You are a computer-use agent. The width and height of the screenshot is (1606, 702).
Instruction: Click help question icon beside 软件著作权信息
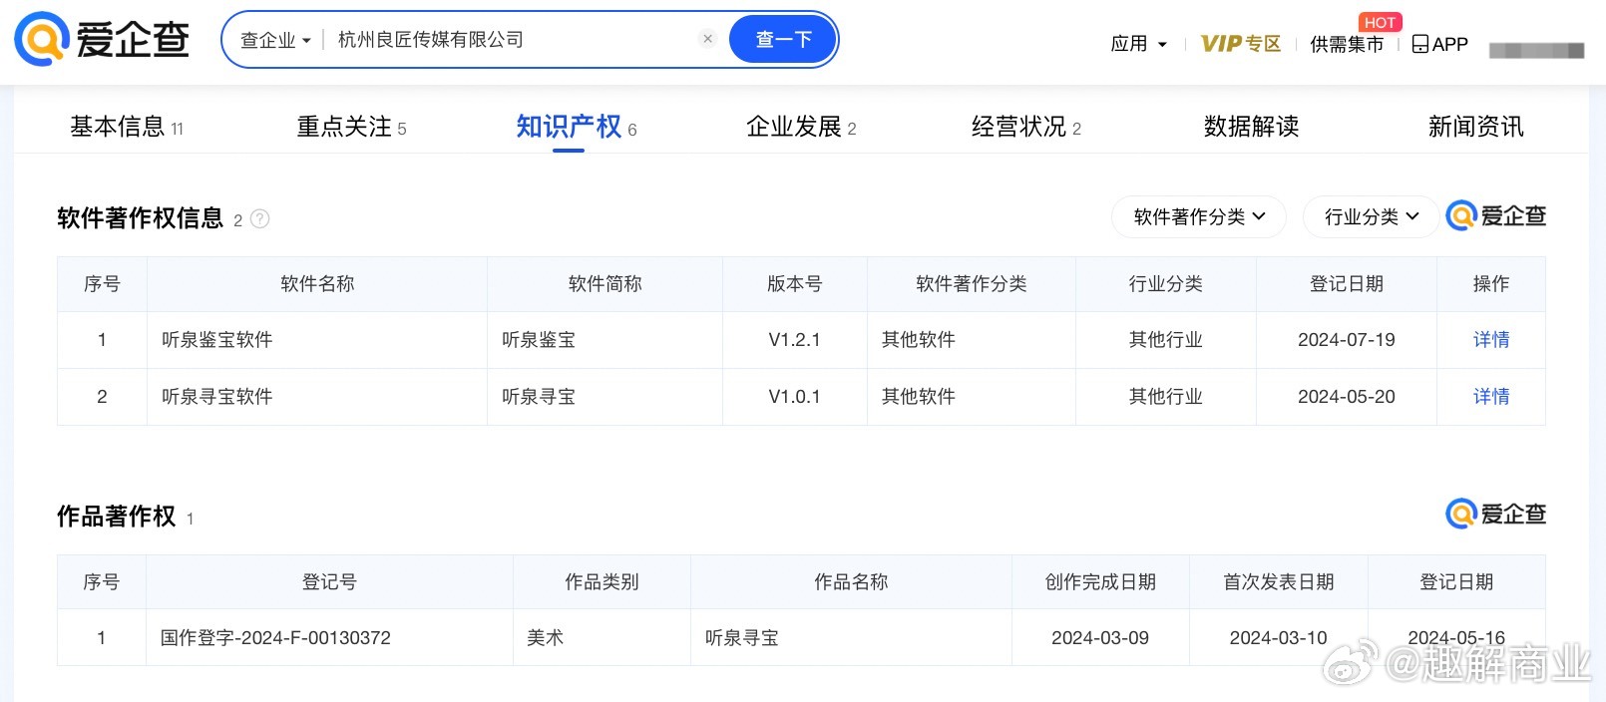tap(259, 219)
